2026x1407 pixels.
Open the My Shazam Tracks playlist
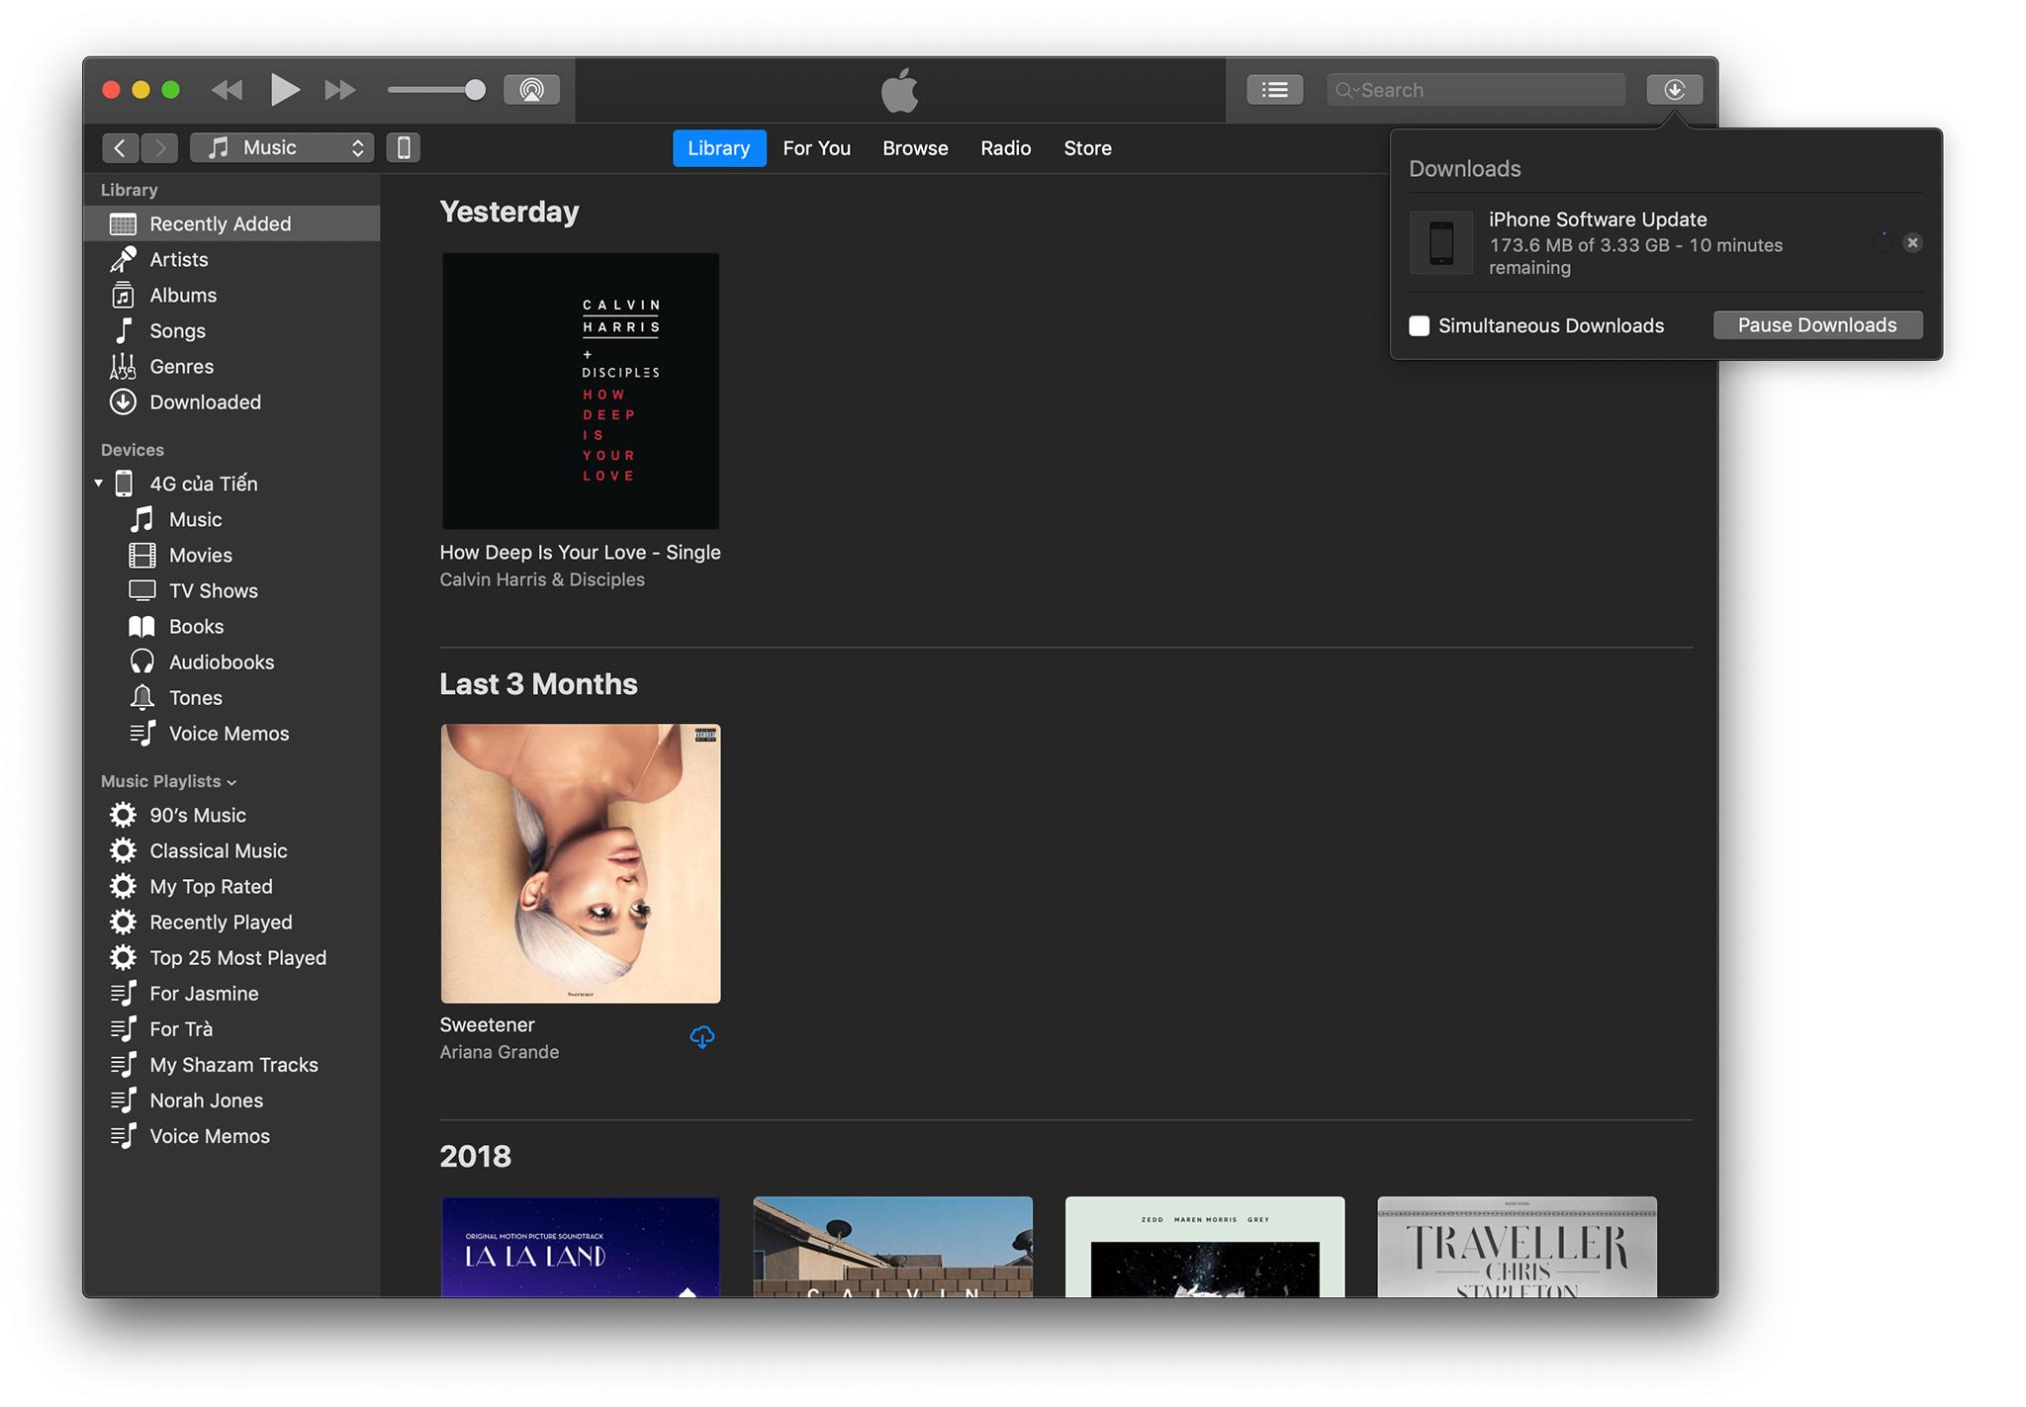pos(232,1064)
